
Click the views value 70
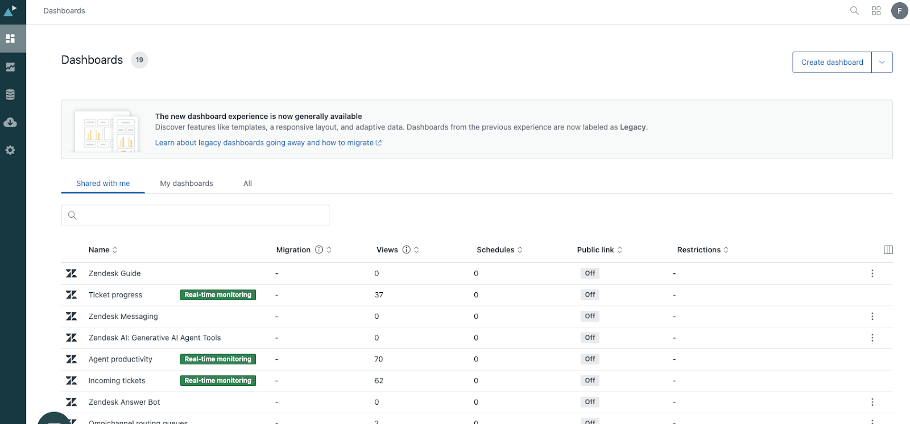point(379,359)
